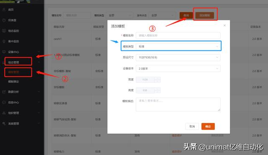Click the 模板名称 input in the dialog
Image resolution: width=268 pixels, height=155 pixels.
click(x=178, y=35)
